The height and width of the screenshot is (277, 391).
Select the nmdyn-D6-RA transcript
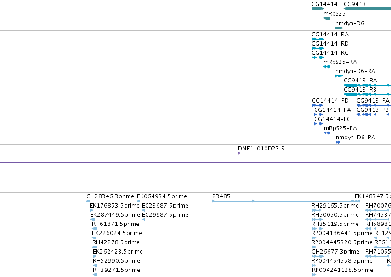coord(339,76)
